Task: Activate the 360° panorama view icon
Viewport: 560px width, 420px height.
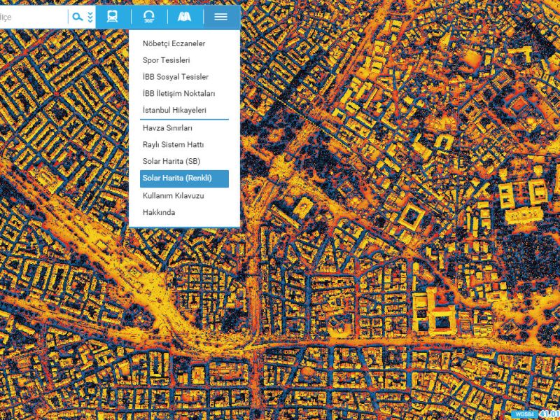Action: point(148,17)
